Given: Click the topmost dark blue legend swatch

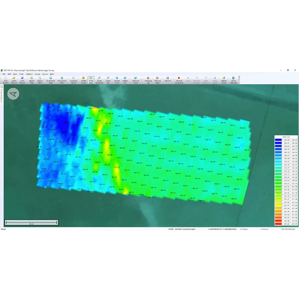Looking at the screenshot, I should point(278,140).
